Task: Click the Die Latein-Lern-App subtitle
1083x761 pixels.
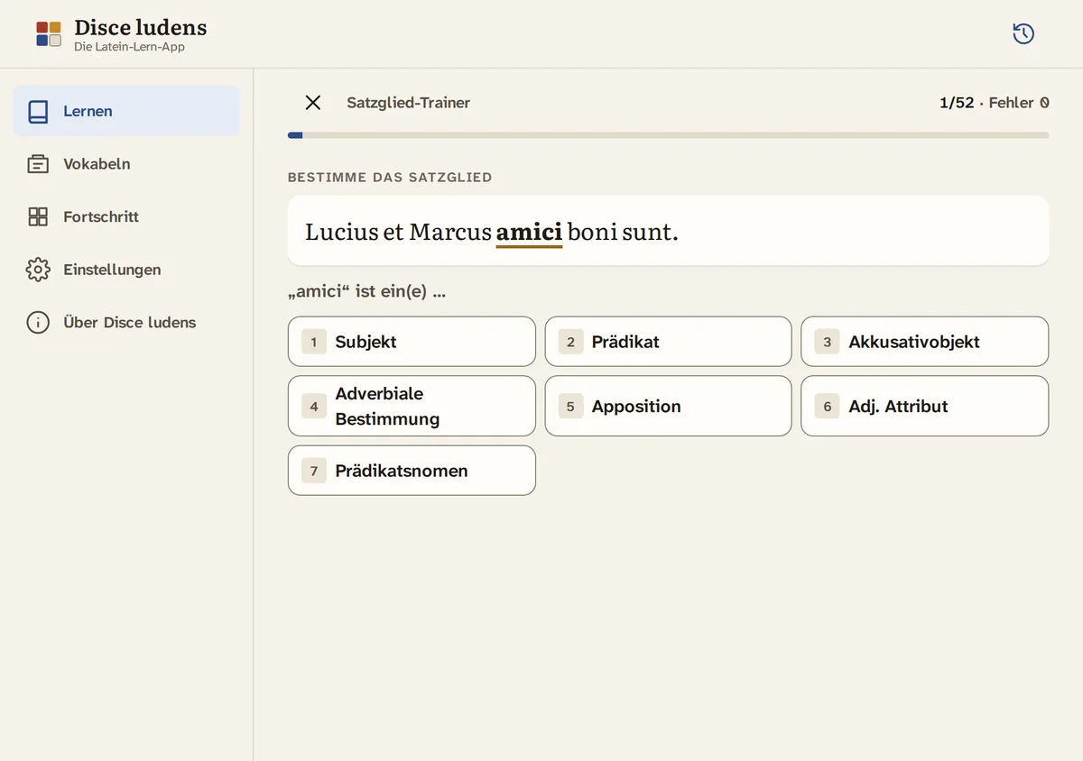Action: (x=129, y=47)
